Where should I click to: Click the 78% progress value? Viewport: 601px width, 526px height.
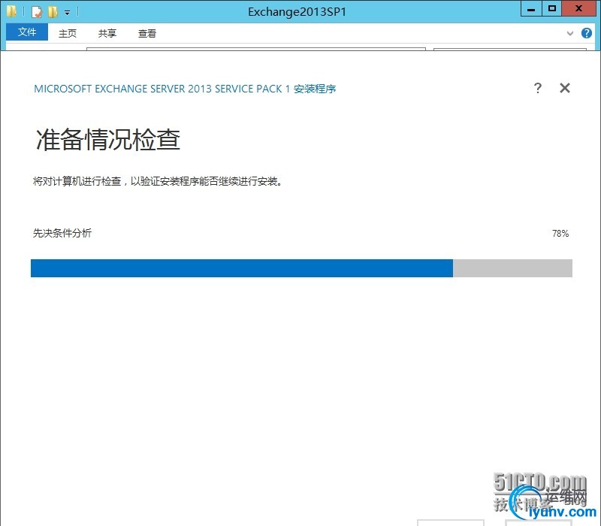pos(560,234)
